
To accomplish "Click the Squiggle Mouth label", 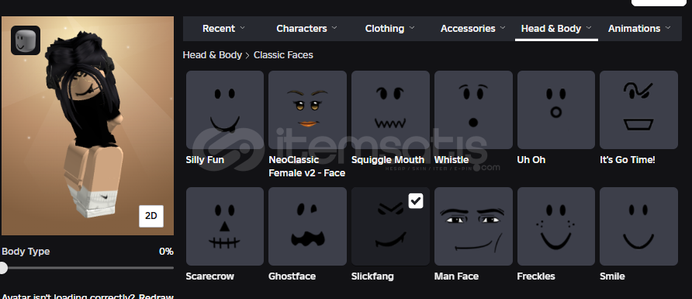I will click(387, 160).
